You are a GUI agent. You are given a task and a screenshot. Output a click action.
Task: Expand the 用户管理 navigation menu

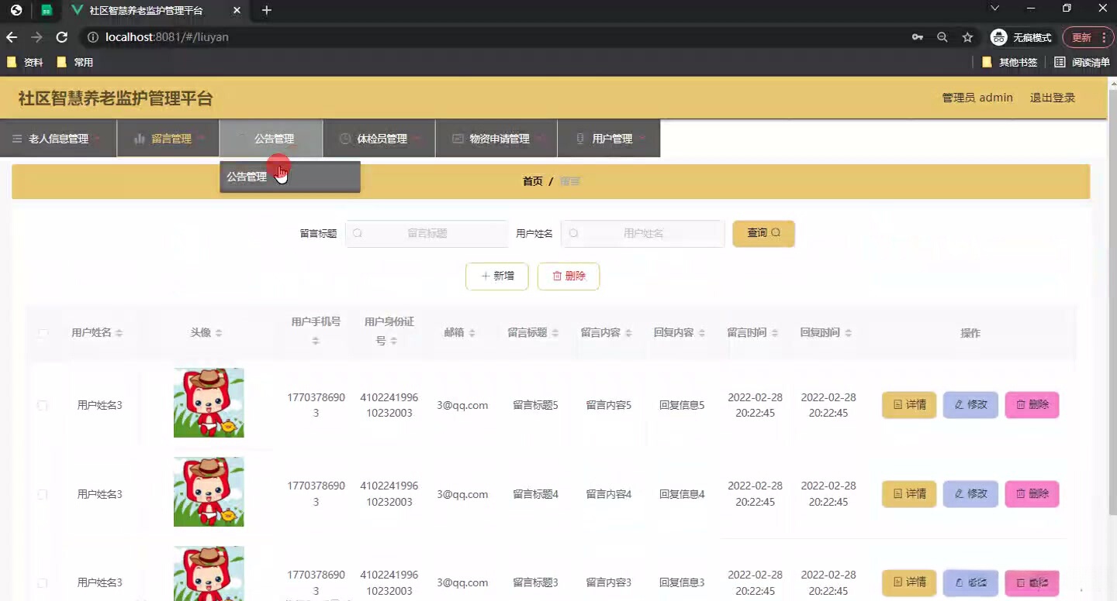tap(609, 139)
